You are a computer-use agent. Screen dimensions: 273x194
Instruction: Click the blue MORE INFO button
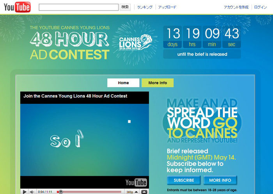pos(220,180)
